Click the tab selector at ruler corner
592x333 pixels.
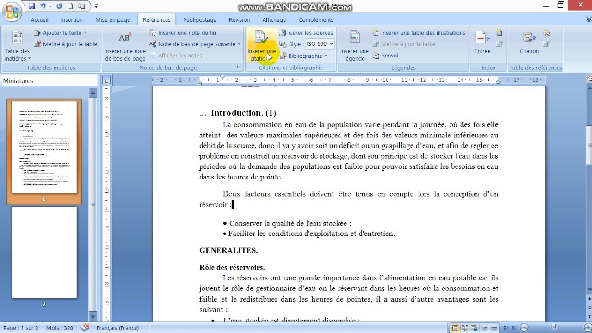[x=106, y=80]
